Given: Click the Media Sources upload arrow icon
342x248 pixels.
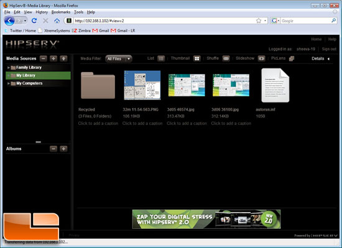Looking at the screenshot, I should (x=63, y=58).
